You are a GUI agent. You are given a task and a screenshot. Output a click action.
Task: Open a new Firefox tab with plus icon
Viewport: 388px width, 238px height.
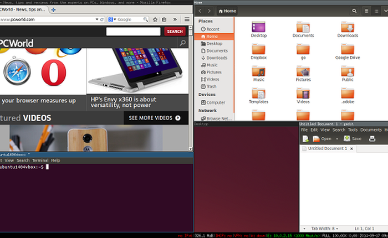click(53, 10)
